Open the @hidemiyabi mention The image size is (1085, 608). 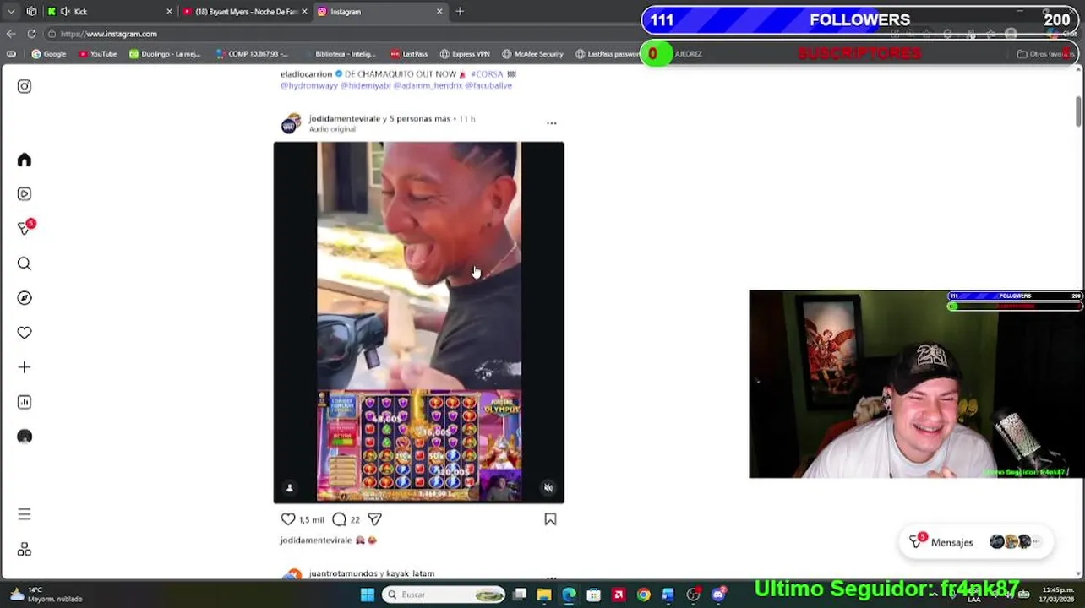366,85
